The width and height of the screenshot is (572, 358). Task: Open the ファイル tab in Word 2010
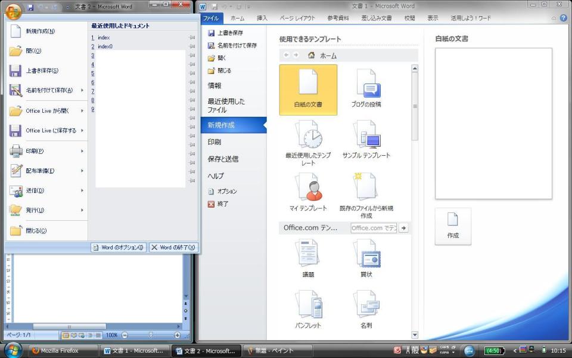[x=211, y=18]
